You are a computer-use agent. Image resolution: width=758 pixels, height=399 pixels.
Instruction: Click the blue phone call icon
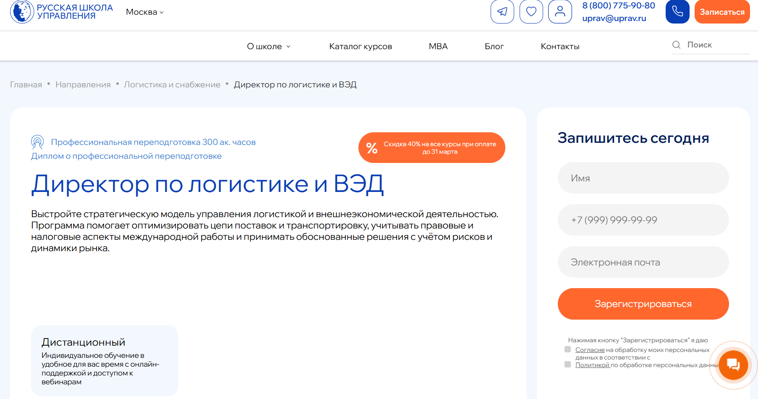coord(677,12)
